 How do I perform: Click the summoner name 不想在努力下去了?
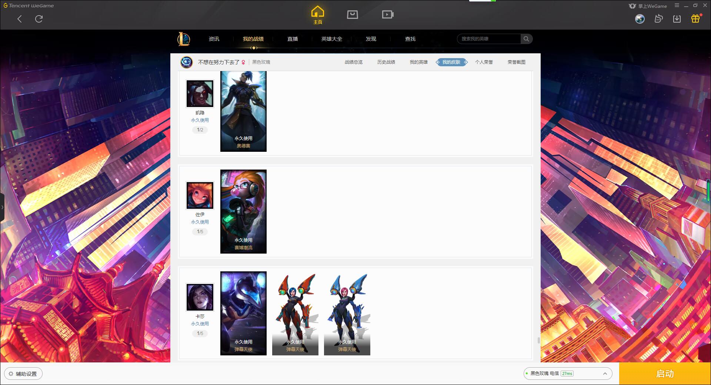218,62
